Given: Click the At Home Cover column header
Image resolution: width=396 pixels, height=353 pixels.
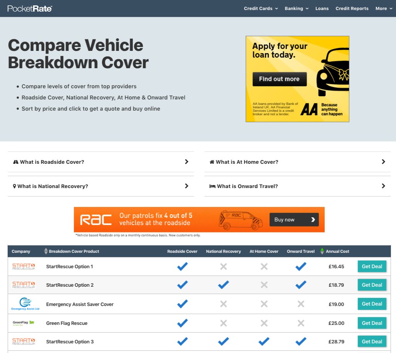Looking at the screenshot, I should (264, 251).
